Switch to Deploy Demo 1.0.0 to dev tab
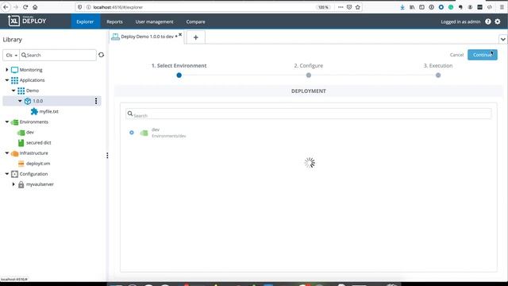 (x=147, y=37)
